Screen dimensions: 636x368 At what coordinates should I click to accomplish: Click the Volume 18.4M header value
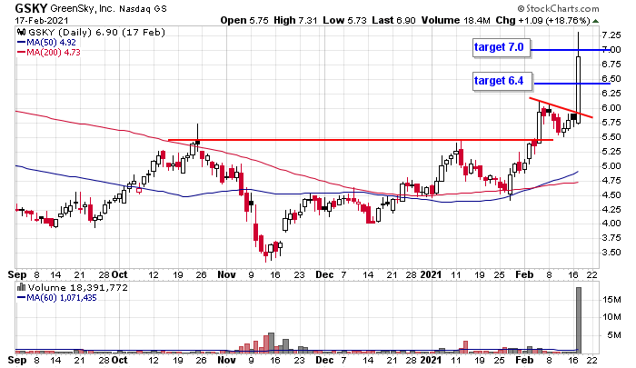(455, 20)
